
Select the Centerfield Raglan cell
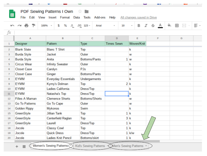point(63,118)
